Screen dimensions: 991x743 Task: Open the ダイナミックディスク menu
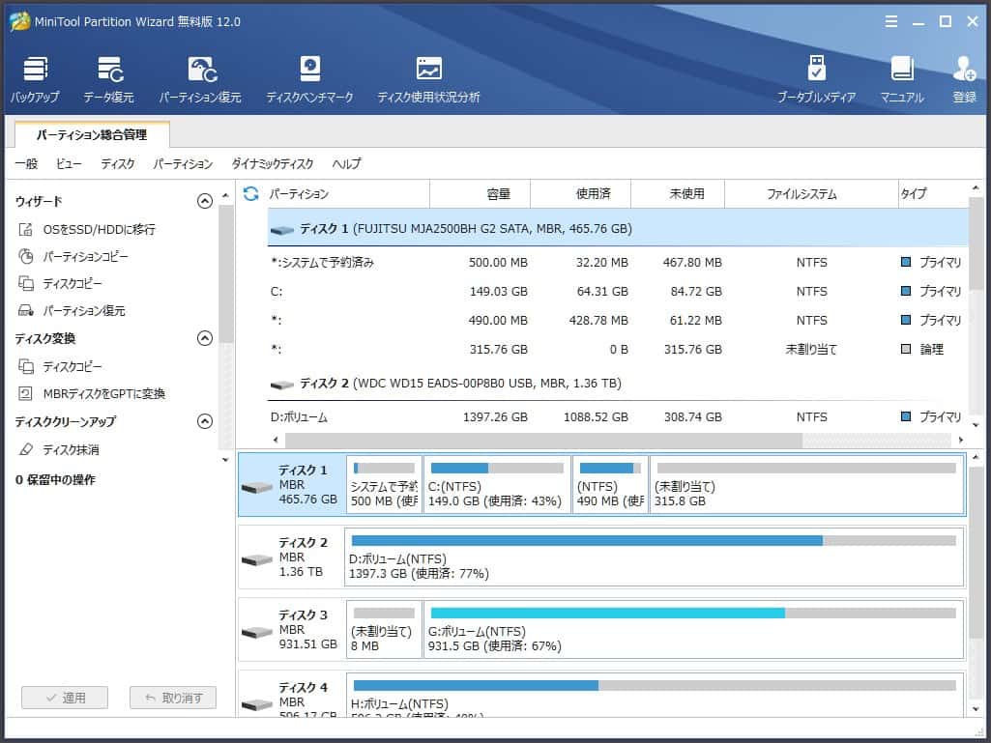(x=273, y=163)
